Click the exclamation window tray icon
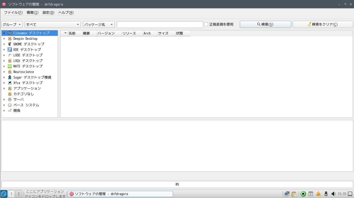The width and height of the screenshot is (354, 198). point(311,194)
